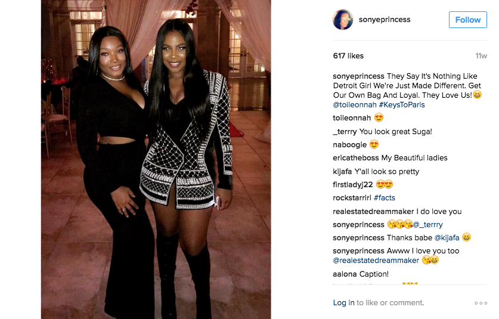Image resolution: width=499 pixels, height=319 pixels.
Task: Open the #KeysToParis hashtag
Action: [402, 105]
